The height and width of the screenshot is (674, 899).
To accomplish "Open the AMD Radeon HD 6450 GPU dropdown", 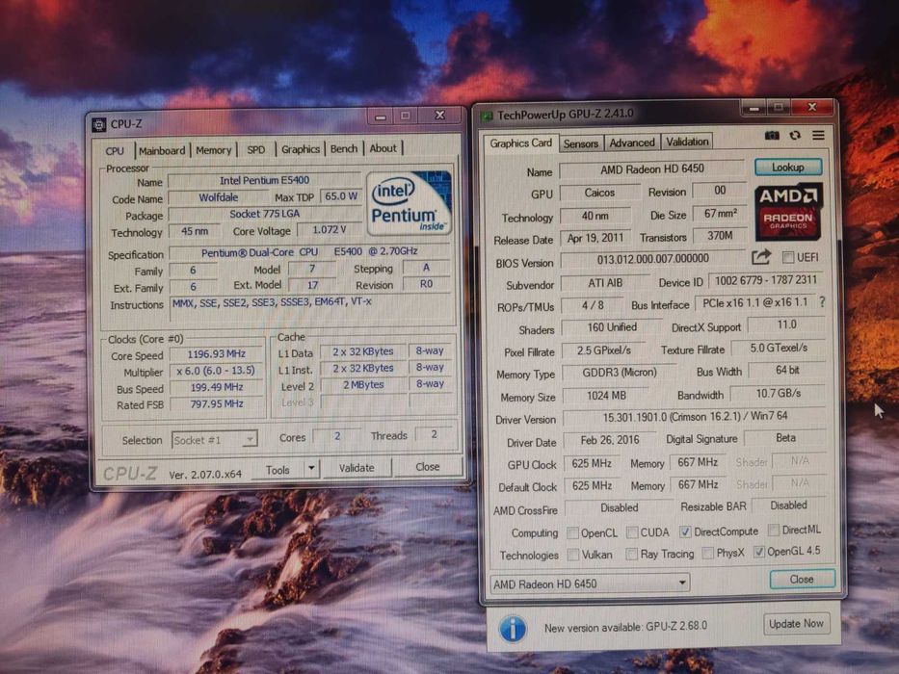I will (590, 583).
